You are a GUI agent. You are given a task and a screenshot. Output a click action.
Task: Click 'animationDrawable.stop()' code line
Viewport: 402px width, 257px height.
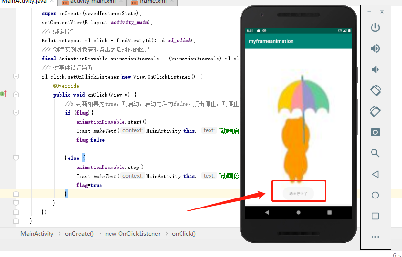(x=111, y=168)
